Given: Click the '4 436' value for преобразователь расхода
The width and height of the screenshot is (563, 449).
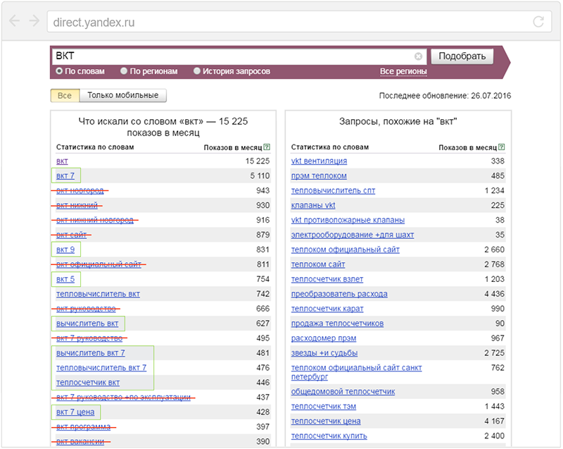Looking at the screenshot, I should pyautogui.click(x=495, y=294).
